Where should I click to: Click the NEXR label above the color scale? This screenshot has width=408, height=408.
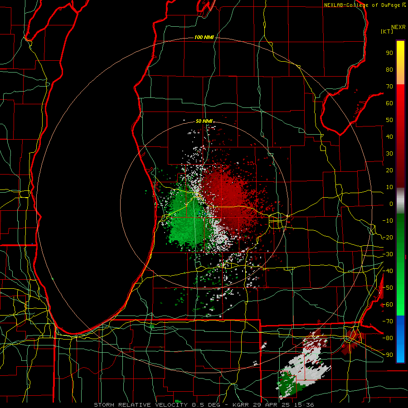[398, 27]
